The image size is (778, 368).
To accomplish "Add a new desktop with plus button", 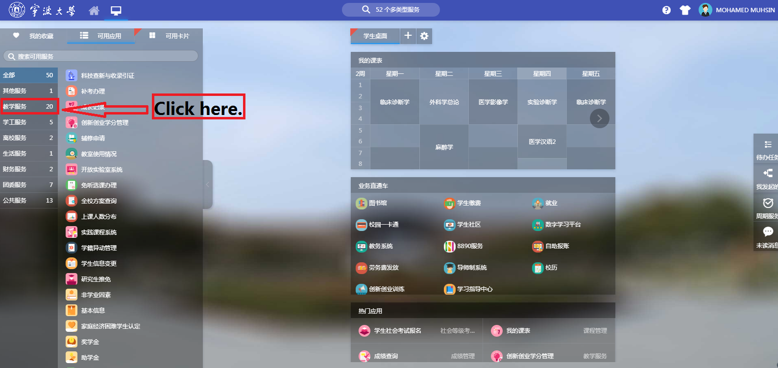I will click(408, 36).
